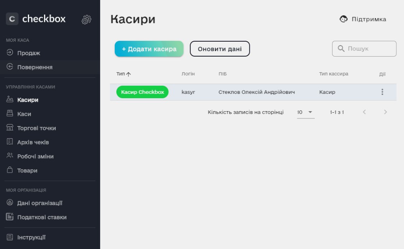Open the Підтримка support link

(x=363, y=19)
